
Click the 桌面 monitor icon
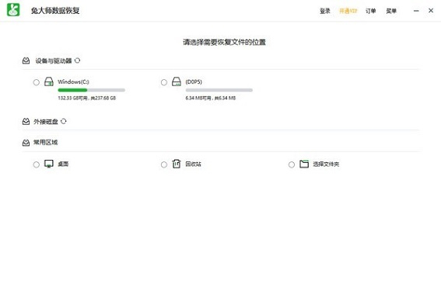pyautogui.click(x=49, y=164)
